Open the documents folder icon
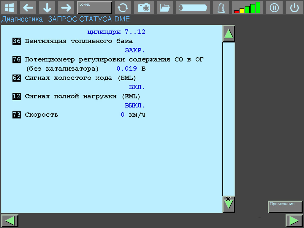The image size is (304, 228). [x=165, y=8]
